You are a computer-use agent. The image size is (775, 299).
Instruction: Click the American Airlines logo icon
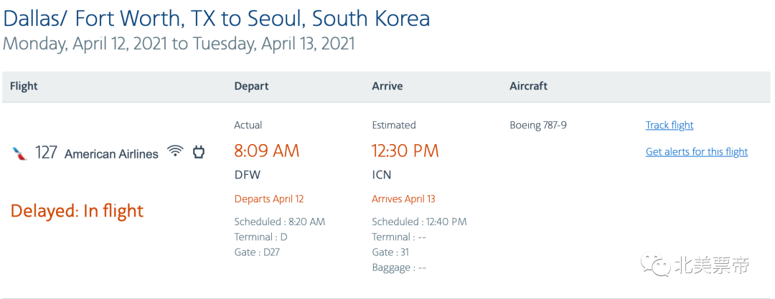tap(20, 153)
